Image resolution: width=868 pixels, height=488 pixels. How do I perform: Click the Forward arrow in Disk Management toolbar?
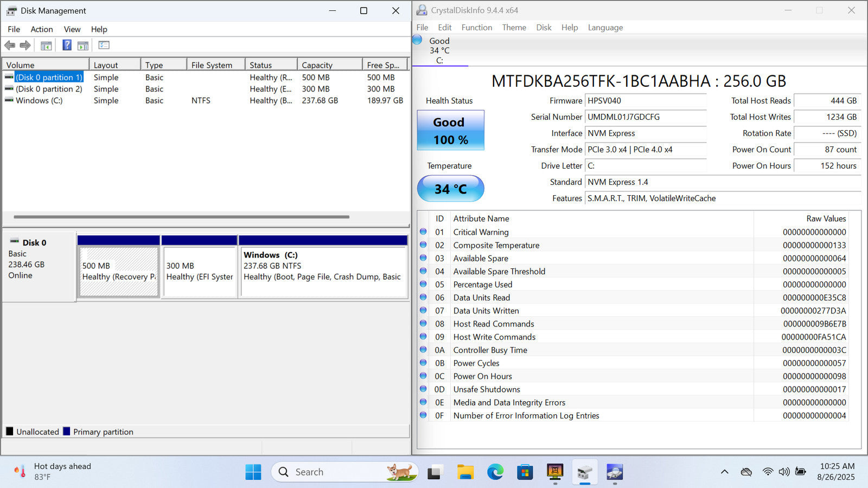click(x=25, y=46)
